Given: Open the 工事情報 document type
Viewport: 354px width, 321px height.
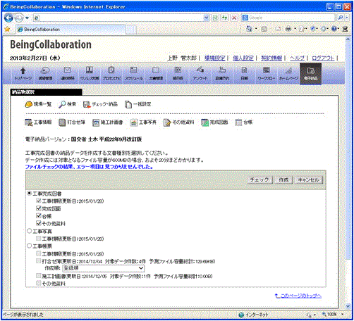Looking at the screenshot, I should pyautogui.click(x=38, y=122).
